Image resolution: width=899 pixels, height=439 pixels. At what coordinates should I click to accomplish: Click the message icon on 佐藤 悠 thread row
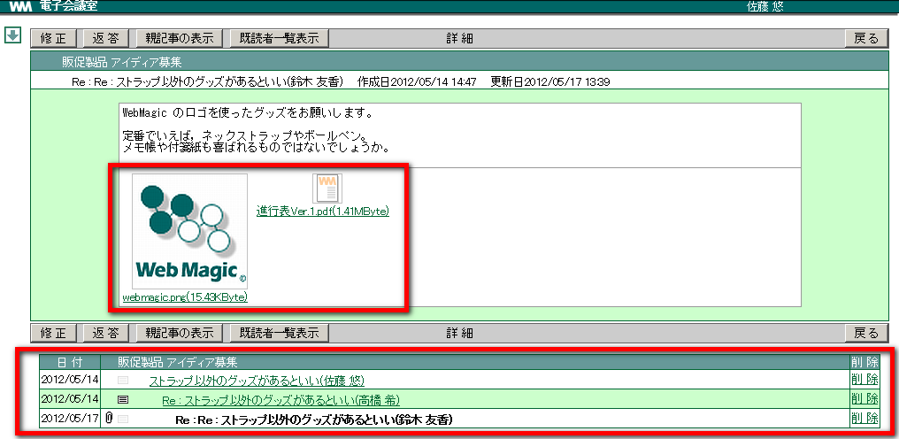click(x=123, y=380)
